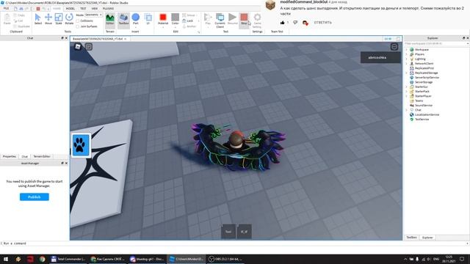Click the player name entry in leaderboard
This screenshot has height=264, width=470.
pos(380,57)
